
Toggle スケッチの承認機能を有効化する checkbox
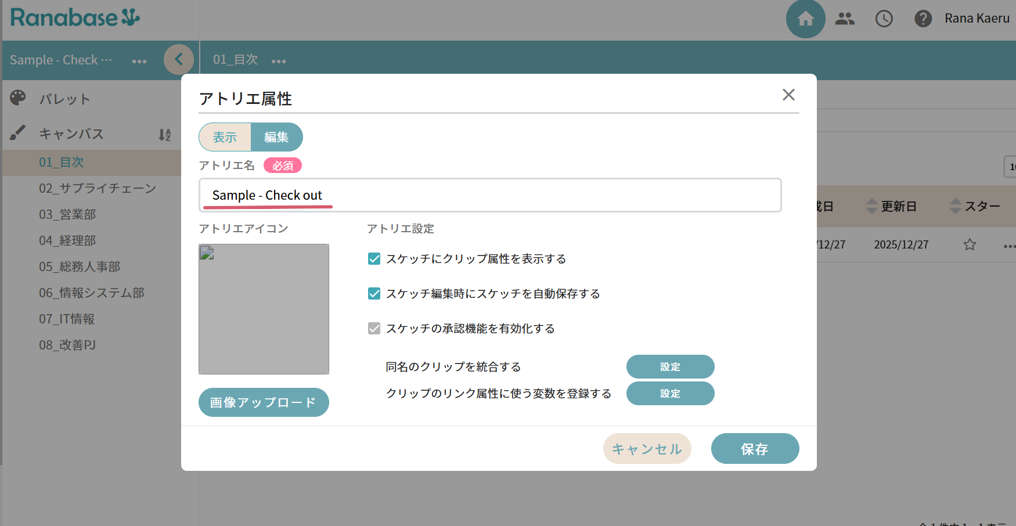coord(374,329)
